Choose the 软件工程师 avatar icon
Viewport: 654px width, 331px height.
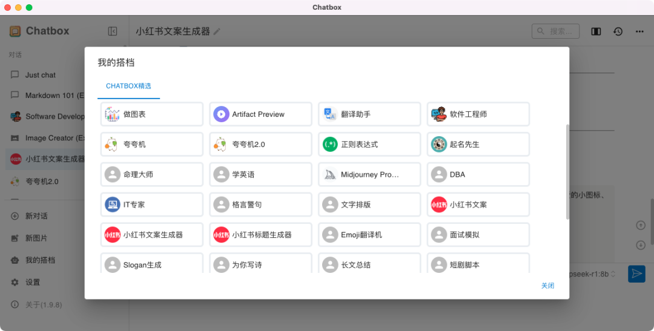pos(439,114)
